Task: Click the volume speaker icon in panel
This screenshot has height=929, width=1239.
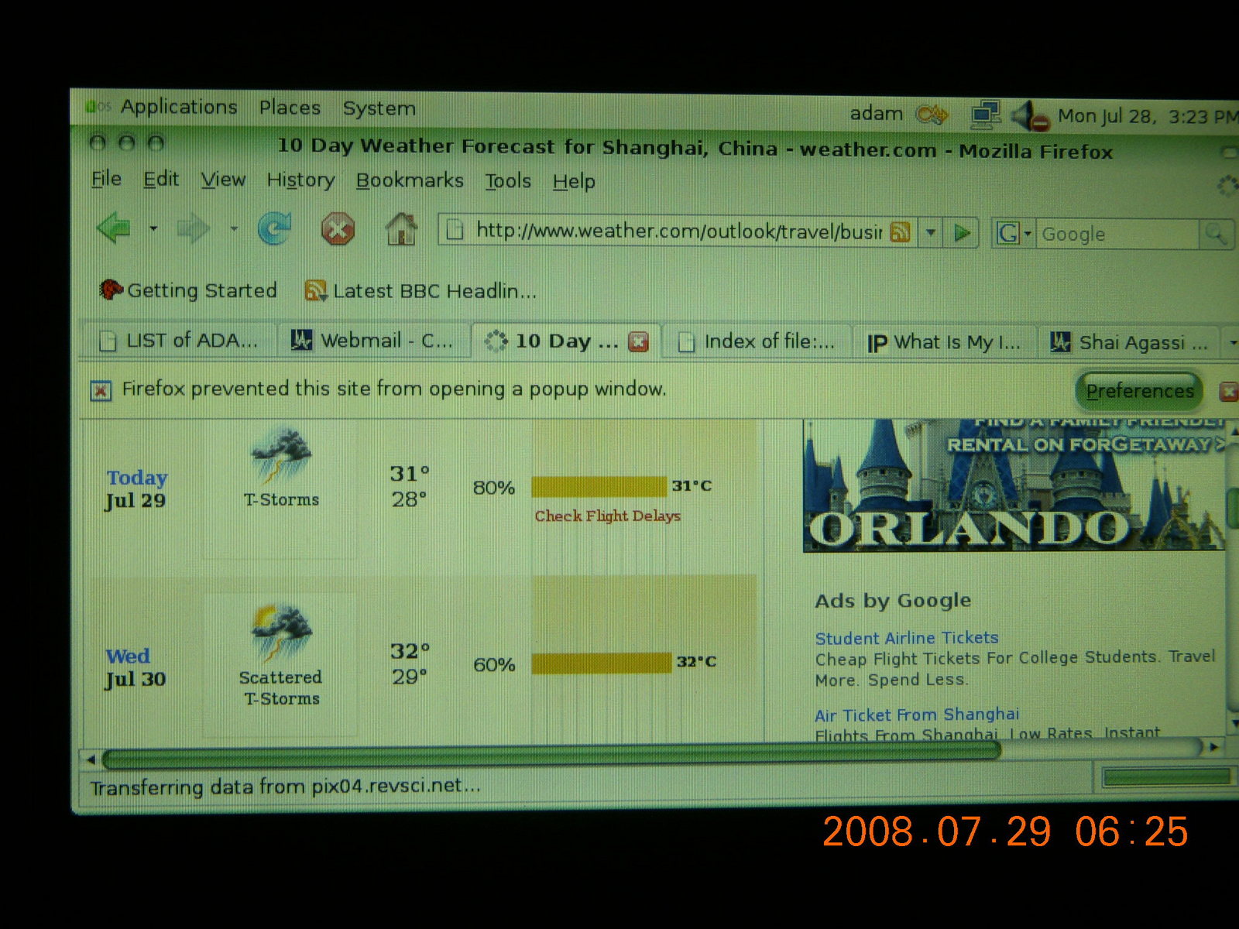Action: (x=1029, y=117)
